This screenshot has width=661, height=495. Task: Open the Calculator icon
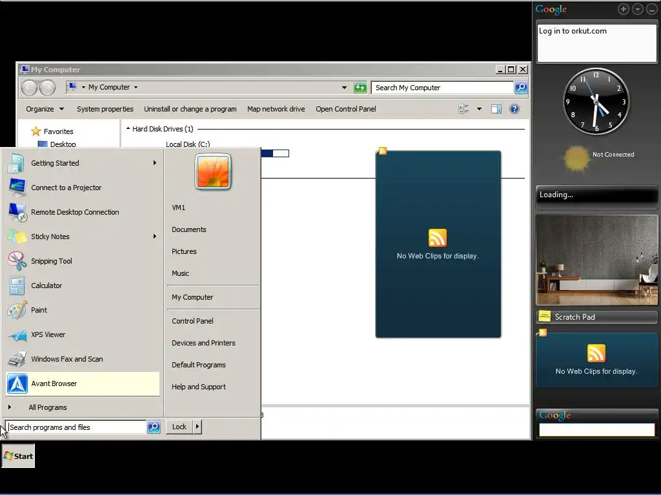[x=17, y=286]
